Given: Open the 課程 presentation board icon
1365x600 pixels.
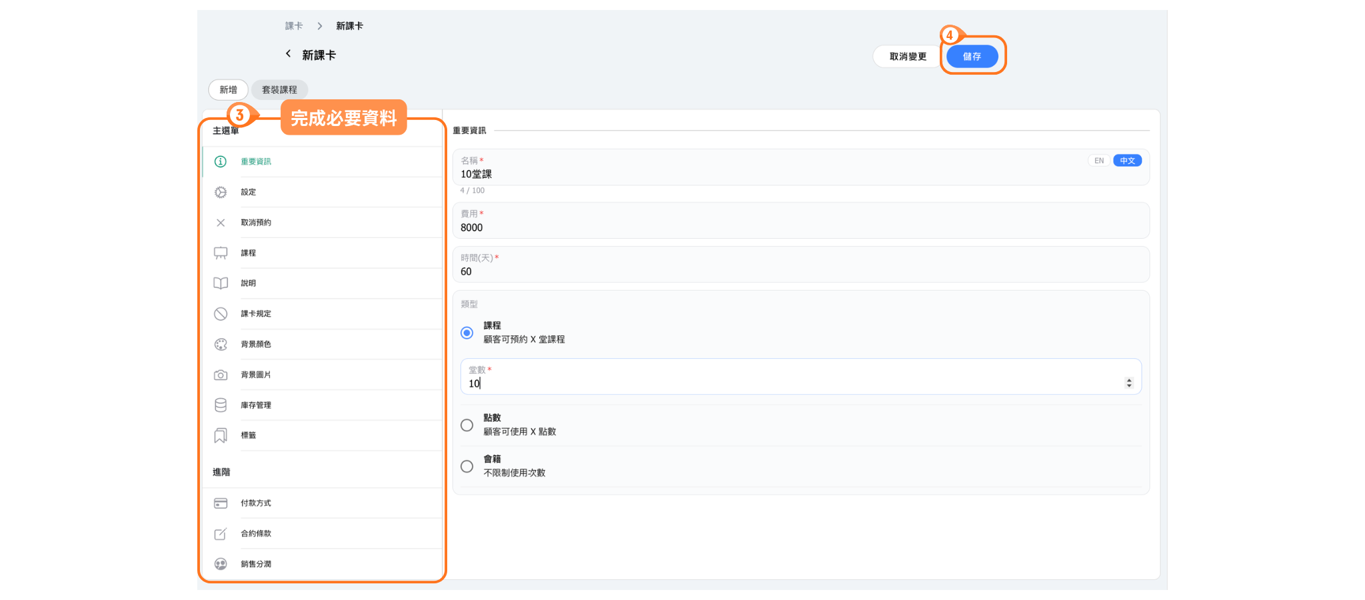Looking at the screenshot, I should pyautogui.click(x=221, y=253).
